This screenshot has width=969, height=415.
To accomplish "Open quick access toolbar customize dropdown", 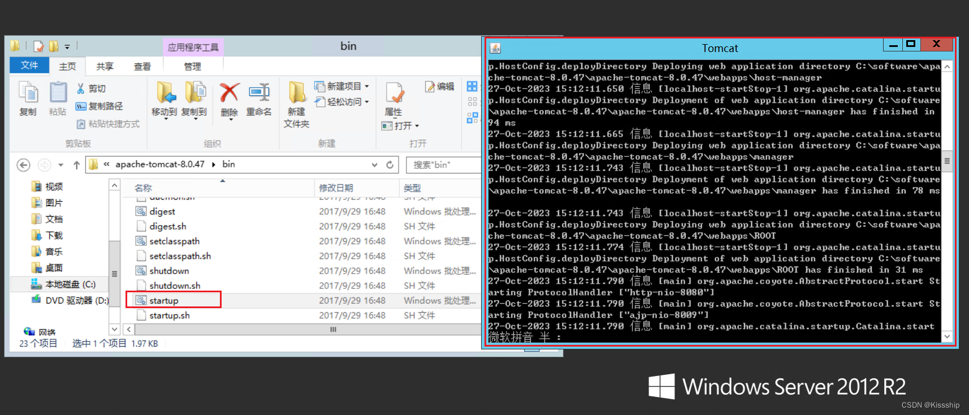I will click(67, 47).
